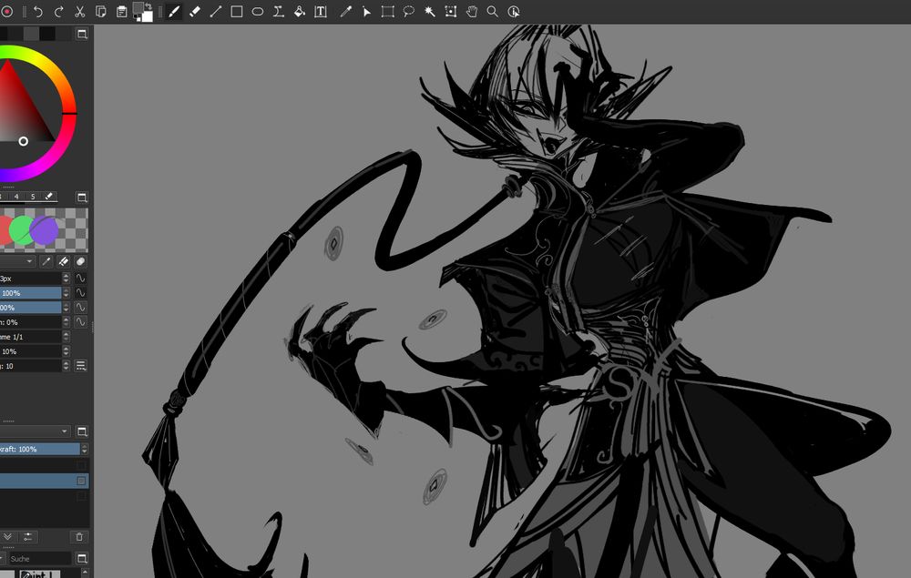Viewport: 911px width, 578px height.
Task: Open the list-options icon beside value 10
Action: click(80, 366)
